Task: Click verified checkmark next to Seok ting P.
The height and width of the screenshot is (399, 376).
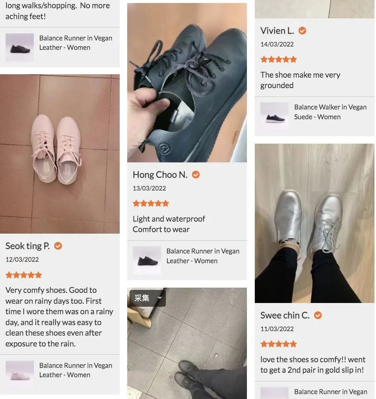Action: point(58,246)
